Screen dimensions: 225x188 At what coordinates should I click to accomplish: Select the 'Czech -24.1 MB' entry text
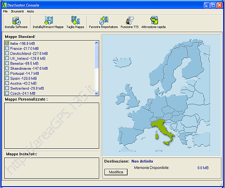(x=23, y=93)
